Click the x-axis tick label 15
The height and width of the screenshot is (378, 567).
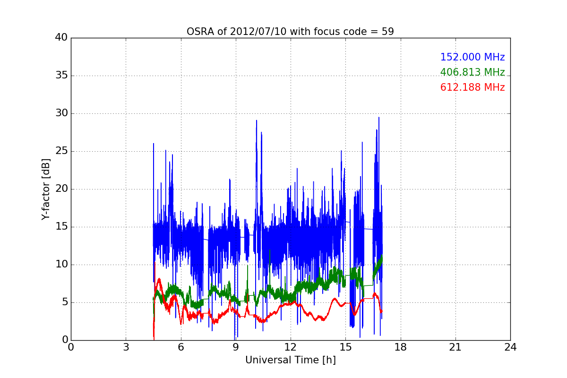tap(345, 347)
